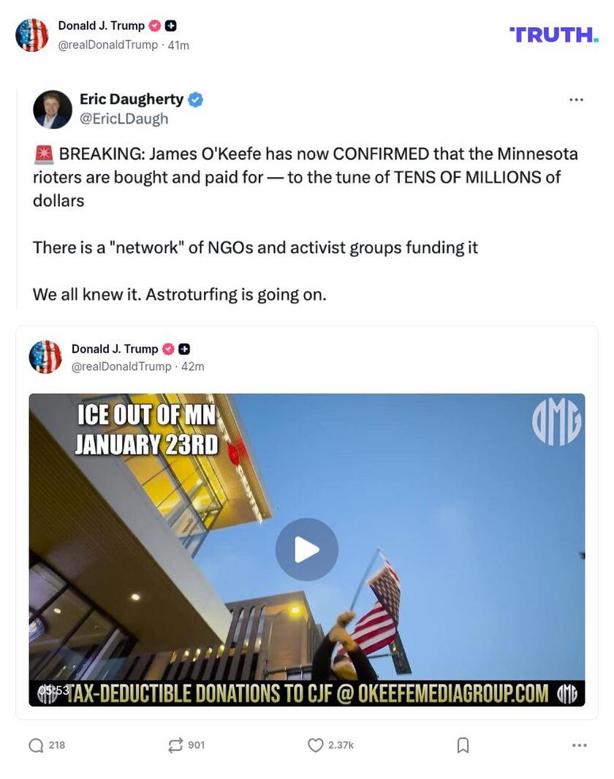Viewport: 614px width, 779px height.
Task: Click the reply comment icon
Action: 37,745
